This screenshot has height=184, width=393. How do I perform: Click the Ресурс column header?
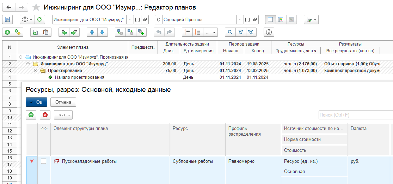tap(180, 129)
